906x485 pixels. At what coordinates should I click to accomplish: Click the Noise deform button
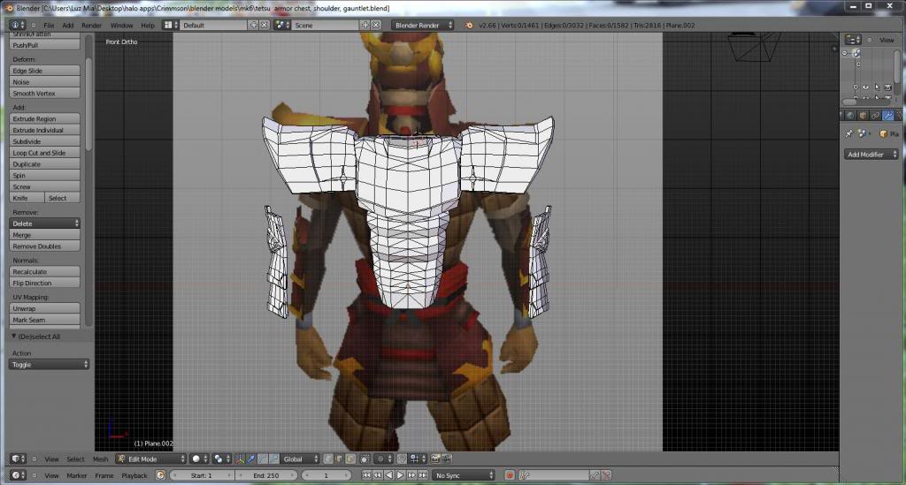[44, 82]
